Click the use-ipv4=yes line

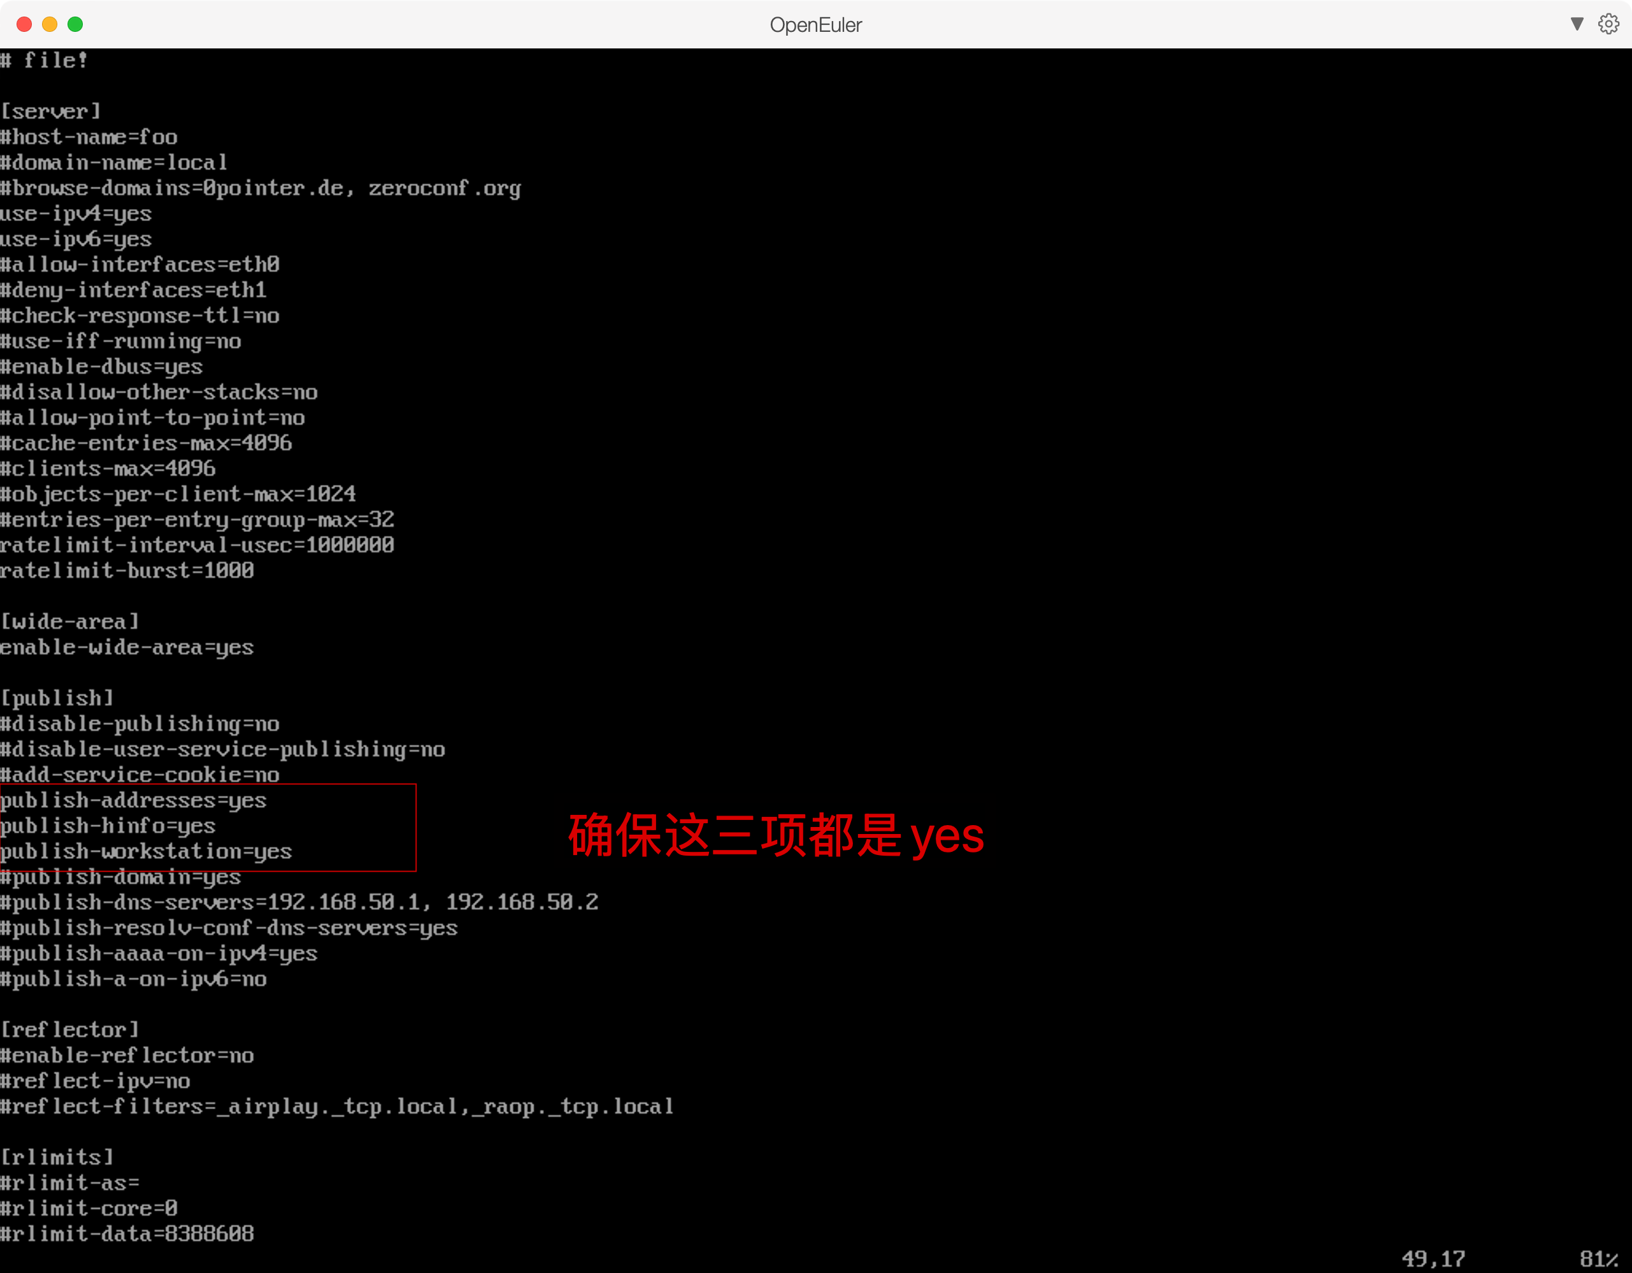click(x=75, y=214)
